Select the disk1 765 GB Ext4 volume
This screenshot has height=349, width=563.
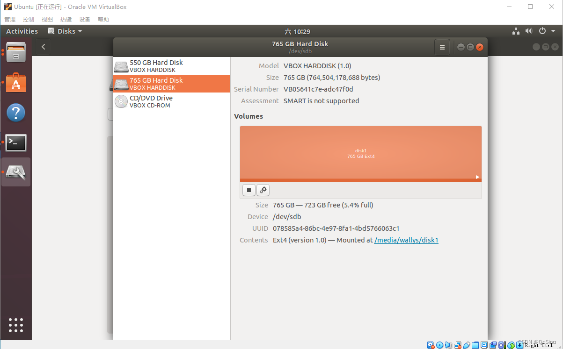pos(361,154)
